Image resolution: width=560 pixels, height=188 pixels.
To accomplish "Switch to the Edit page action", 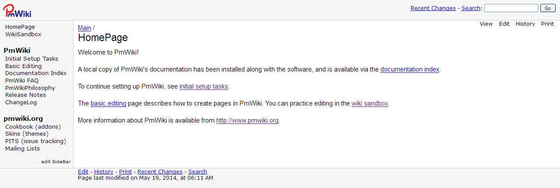I will (504, 24).
